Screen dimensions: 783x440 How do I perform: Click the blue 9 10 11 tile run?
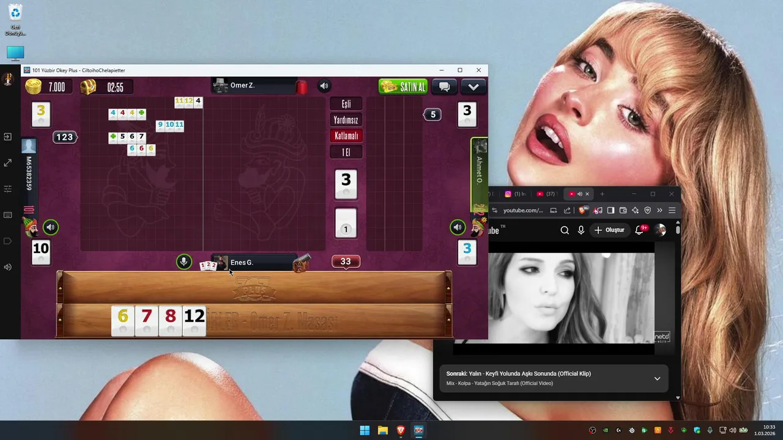(170, 125)
